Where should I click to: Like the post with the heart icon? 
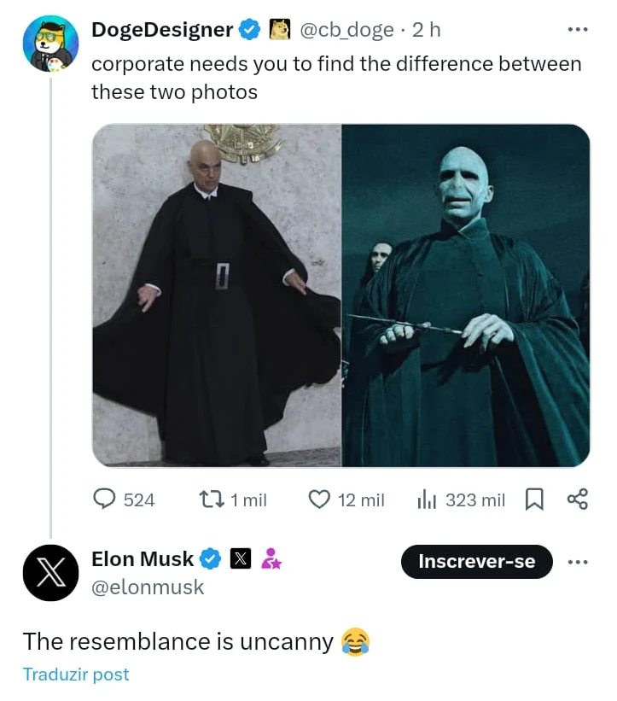click(x=319, y=499)
